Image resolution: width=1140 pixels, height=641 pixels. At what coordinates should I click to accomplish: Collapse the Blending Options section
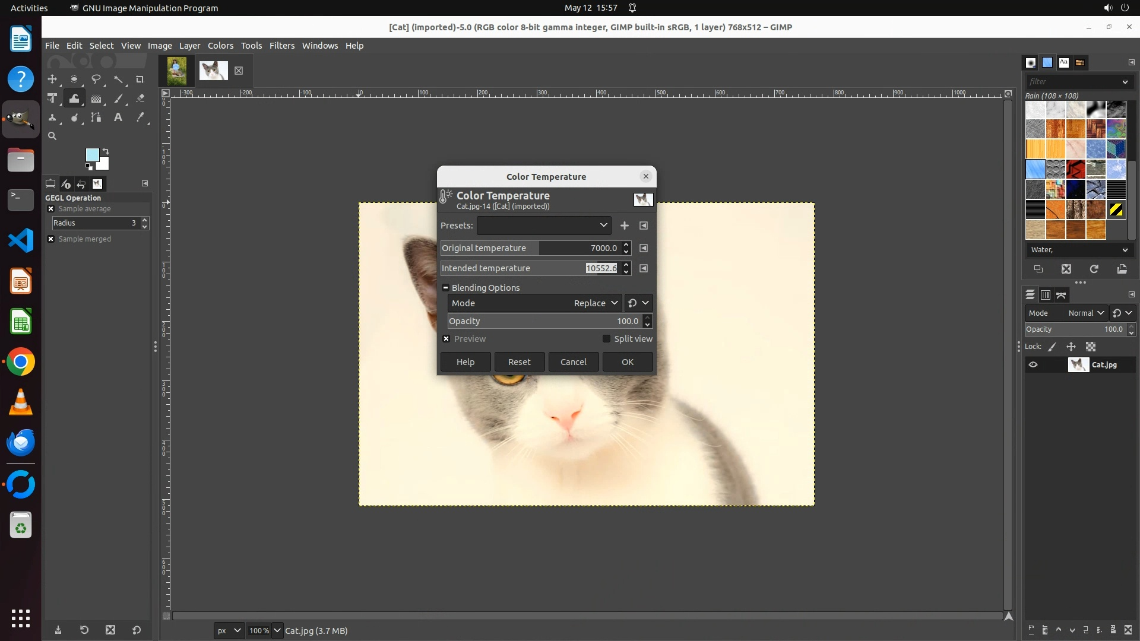click(445, 288)
